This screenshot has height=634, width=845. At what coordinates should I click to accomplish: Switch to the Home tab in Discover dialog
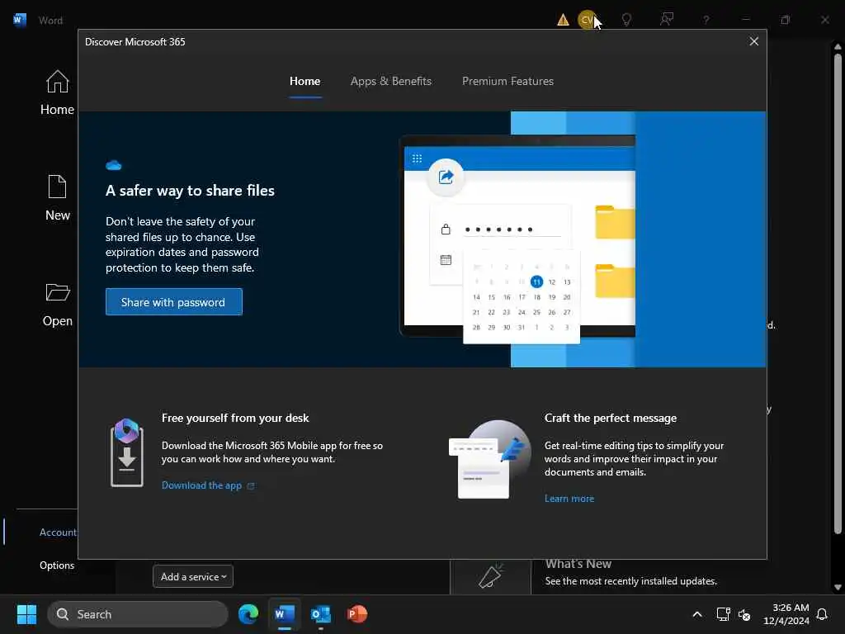(x=305, y=82)
